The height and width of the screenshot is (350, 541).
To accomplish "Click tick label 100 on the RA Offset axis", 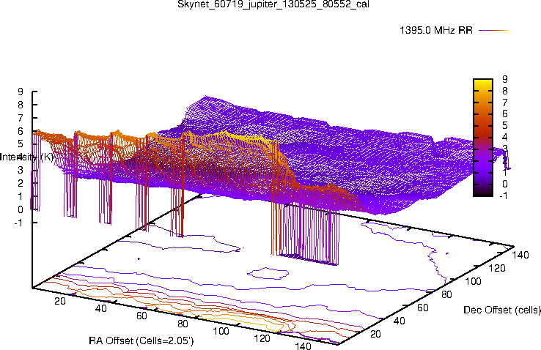I will coord(221,331).
